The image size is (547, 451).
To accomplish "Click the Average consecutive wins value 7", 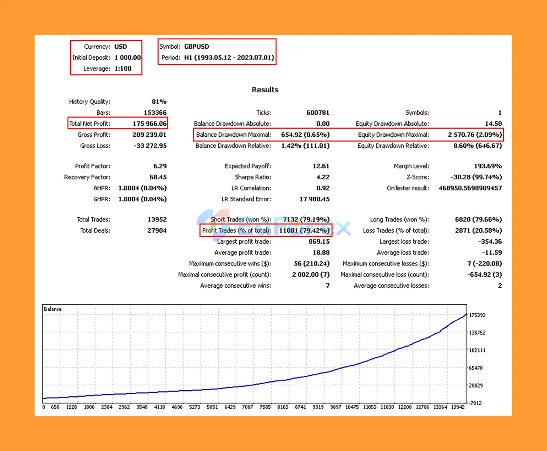I will tap(328, 286).
